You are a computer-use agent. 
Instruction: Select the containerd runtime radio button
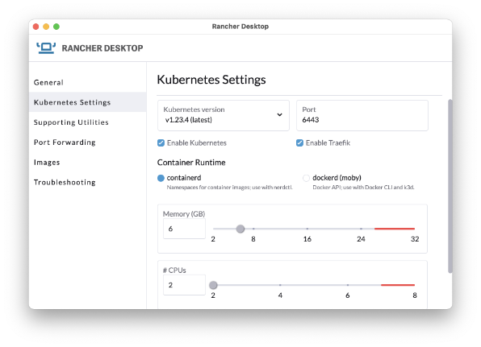pos(161,178)
